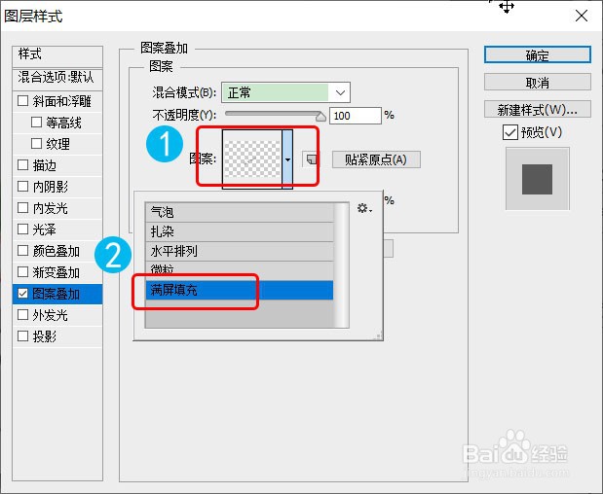Click the 不透明度 slider handle
Image resolution: width=603 pixels, height=494 pixels.
pos(320,116)
